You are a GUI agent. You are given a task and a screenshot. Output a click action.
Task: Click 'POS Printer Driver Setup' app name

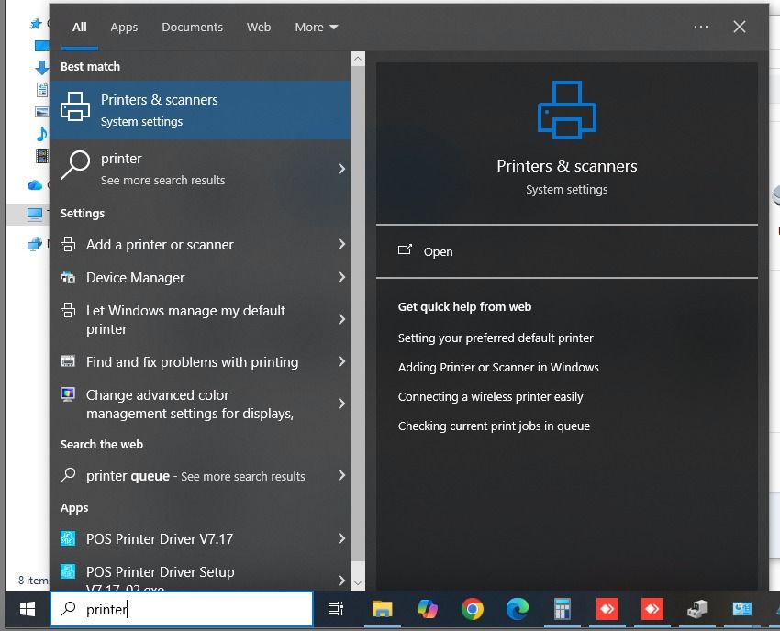(x=161, y=571)
